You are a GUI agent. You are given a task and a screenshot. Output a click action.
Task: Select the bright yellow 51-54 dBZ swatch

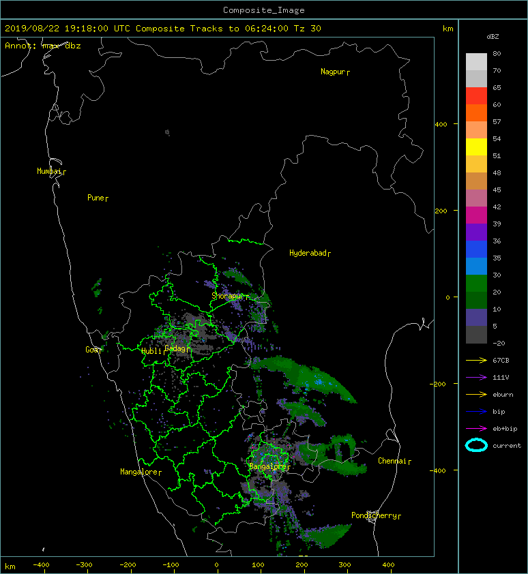pos(476,147)
